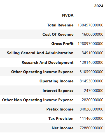The width and height of the screenshot is (105, 133).
Task: Click the value 31039000000
Action: point(92,72)
